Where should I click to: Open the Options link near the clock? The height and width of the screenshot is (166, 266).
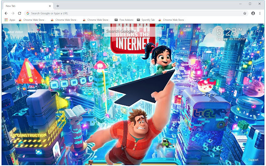200,31
